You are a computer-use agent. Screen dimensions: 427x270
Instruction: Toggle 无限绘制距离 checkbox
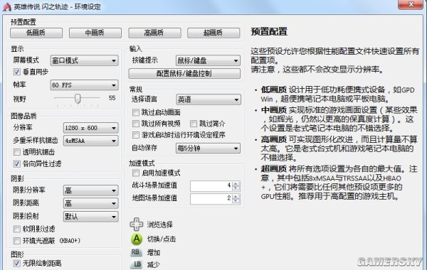pos(17,263)
